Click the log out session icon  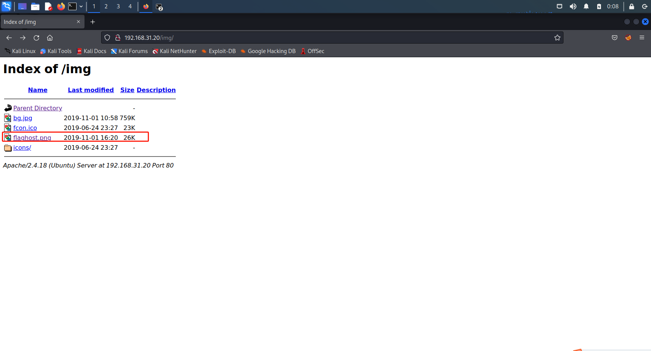[645, 6]
